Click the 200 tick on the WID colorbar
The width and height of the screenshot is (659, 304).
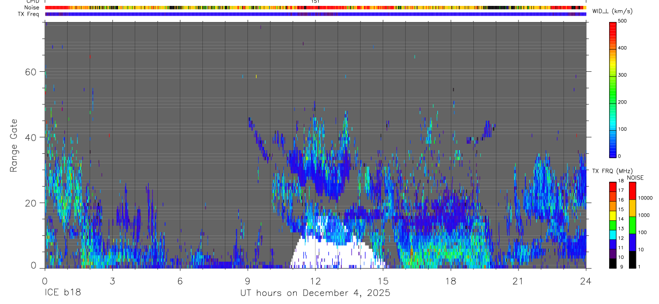pos(623,102)
